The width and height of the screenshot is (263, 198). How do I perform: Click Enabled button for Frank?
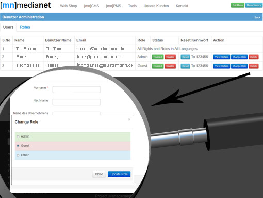point(158,57)
